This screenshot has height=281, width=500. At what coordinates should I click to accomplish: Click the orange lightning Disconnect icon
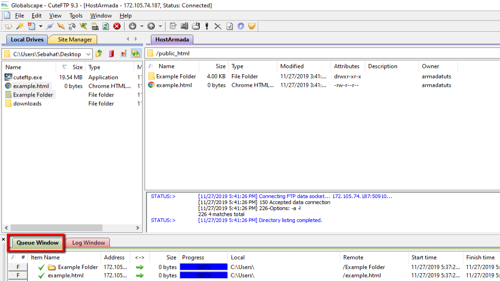pos(61,26)
